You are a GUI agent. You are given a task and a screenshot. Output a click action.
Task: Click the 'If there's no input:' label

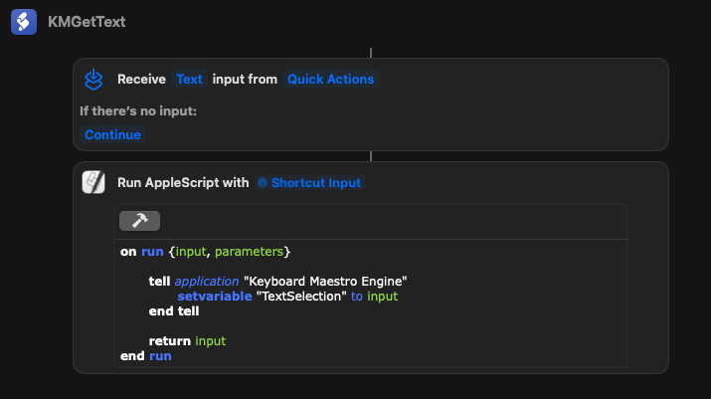[138, 110]
